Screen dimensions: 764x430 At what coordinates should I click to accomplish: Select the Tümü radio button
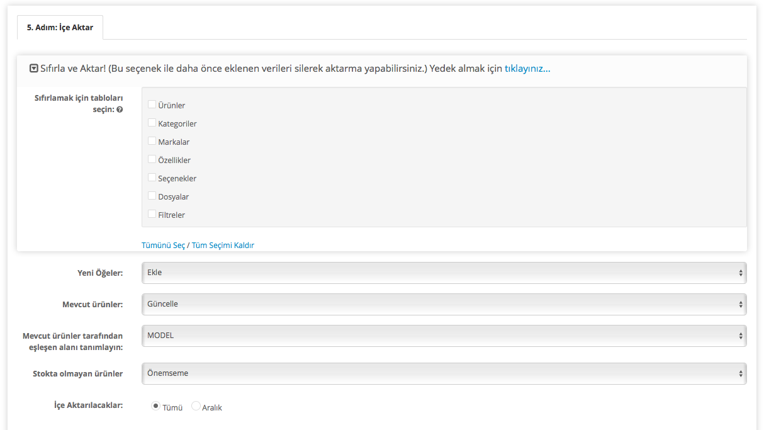point(155,407)
